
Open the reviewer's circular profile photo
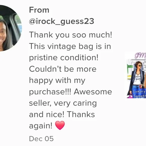(10, 28)
